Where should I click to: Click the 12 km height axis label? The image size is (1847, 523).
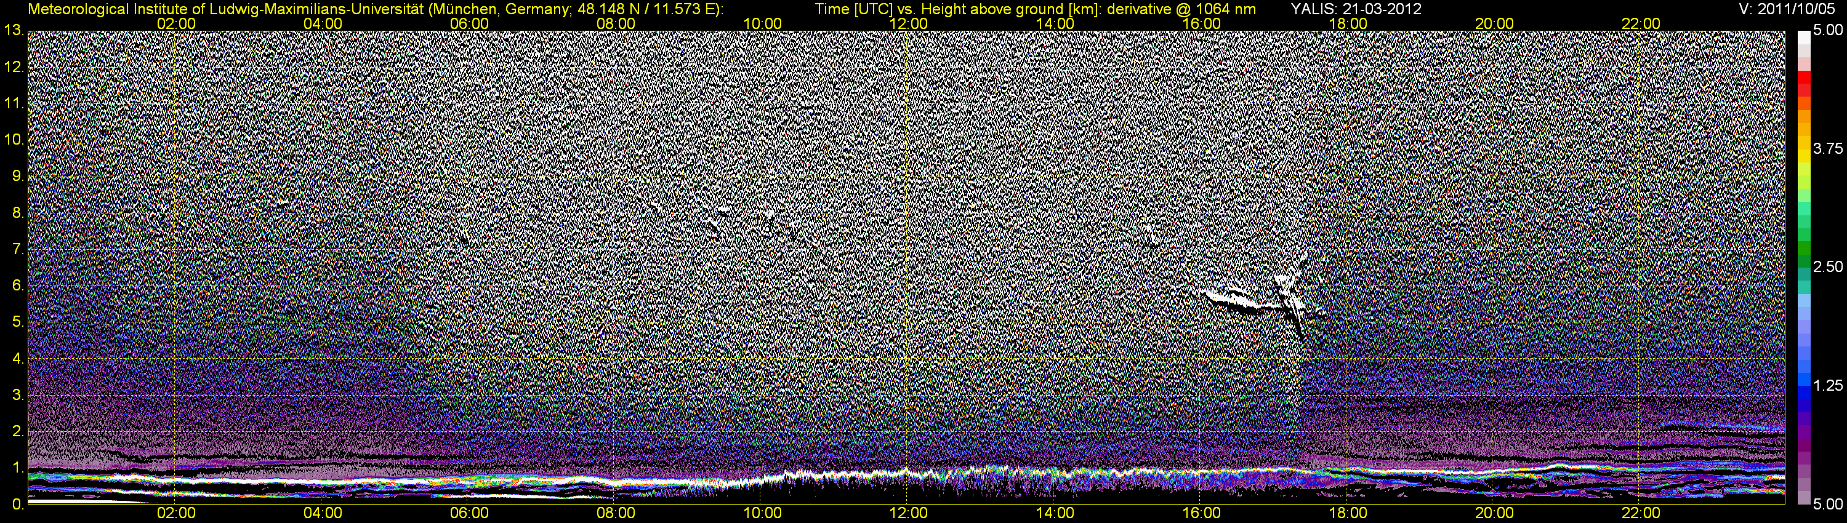[x=14, y=67]
